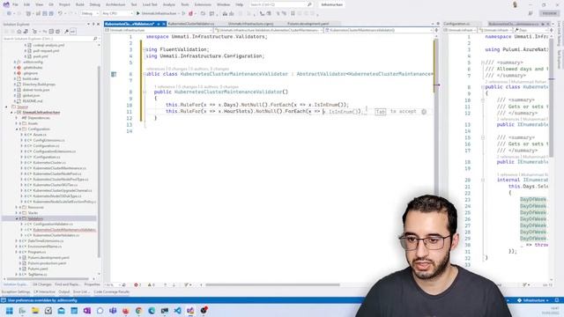Viewport: 564px width, 317px height.
Task: Click the Undo toolbar icon
Action: coord(60,13)
